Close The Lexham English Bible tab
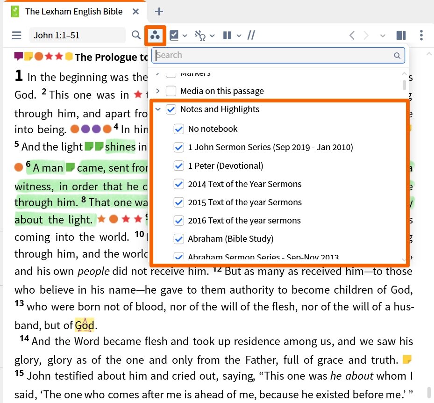The width and height of the screenshot is (434, 403). pos(135,12)
